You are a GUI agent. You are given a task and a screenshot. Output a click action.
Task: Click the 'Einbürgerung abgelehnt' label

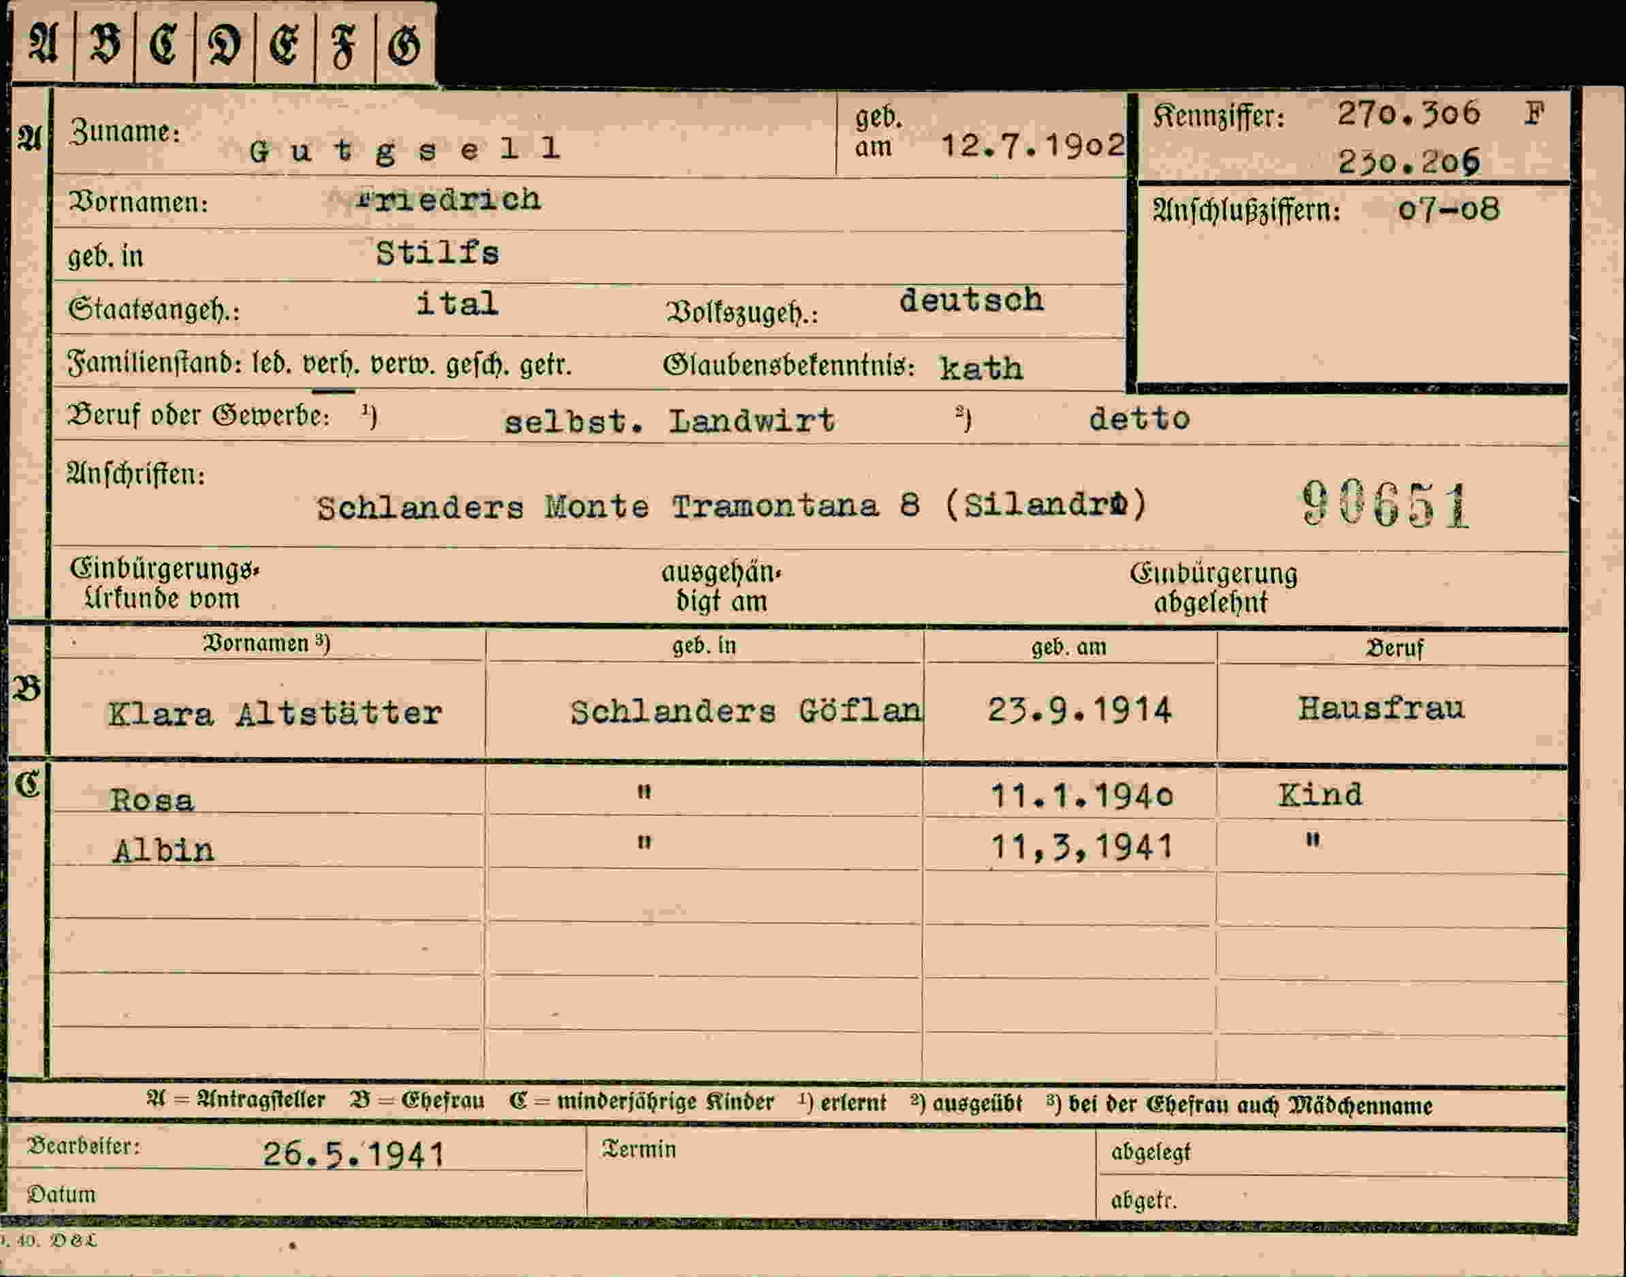coord(1213,587)
